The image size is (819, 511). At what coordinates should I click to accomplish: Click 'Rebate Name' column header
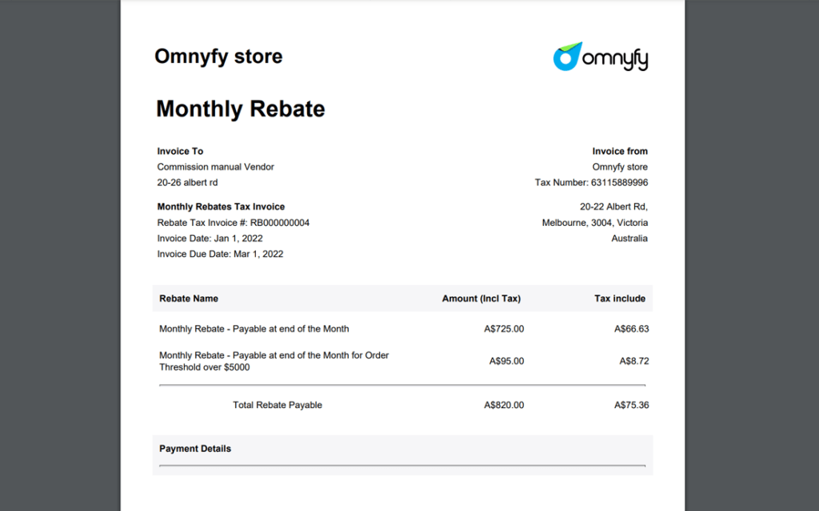pos(189,299)
